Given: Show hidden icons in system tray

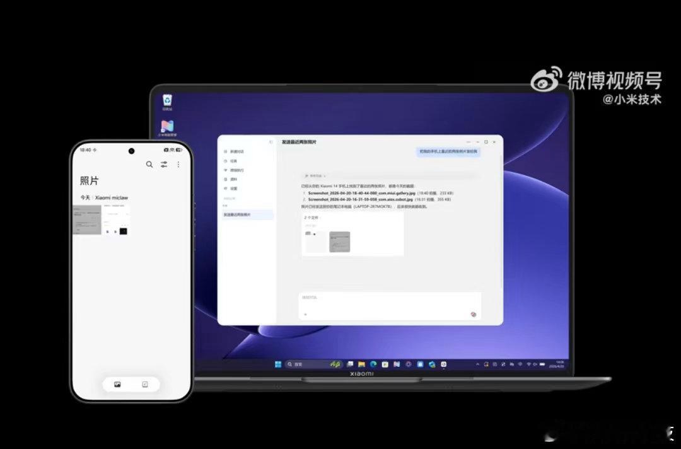Looking at the screenshot, I should pos(478,364).
